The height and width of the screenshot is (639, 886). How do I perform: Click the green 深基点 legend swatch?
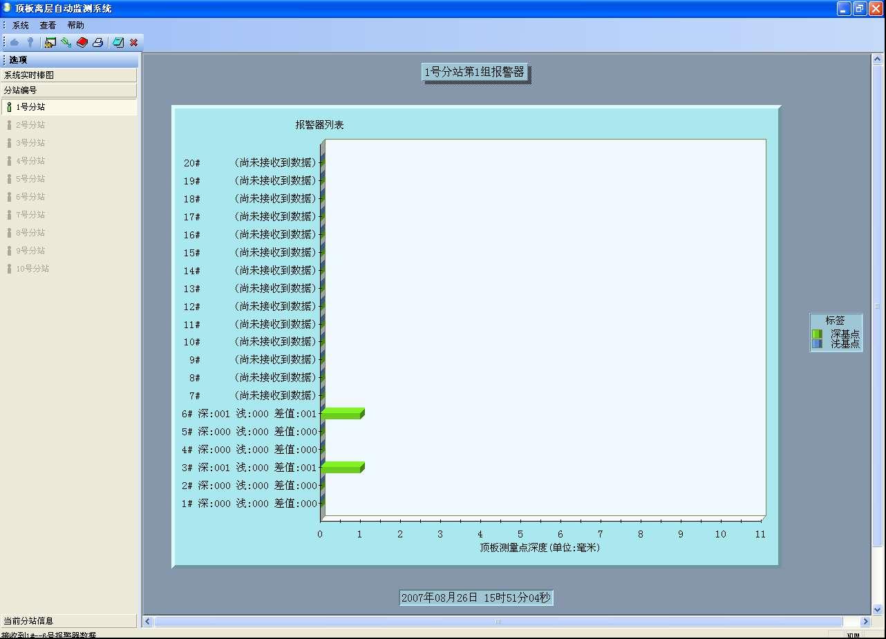click(817, 334)
